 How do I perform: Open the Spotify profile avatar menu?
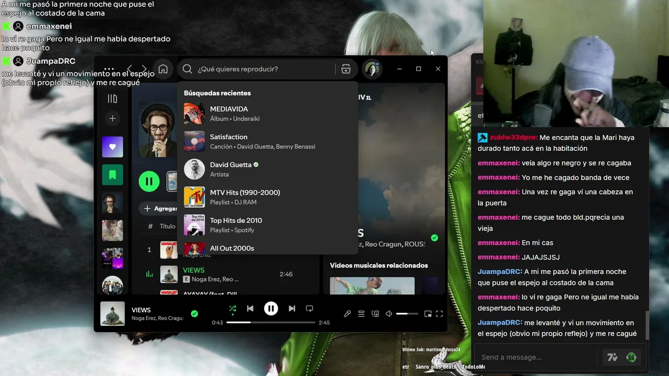coord(372,69)
